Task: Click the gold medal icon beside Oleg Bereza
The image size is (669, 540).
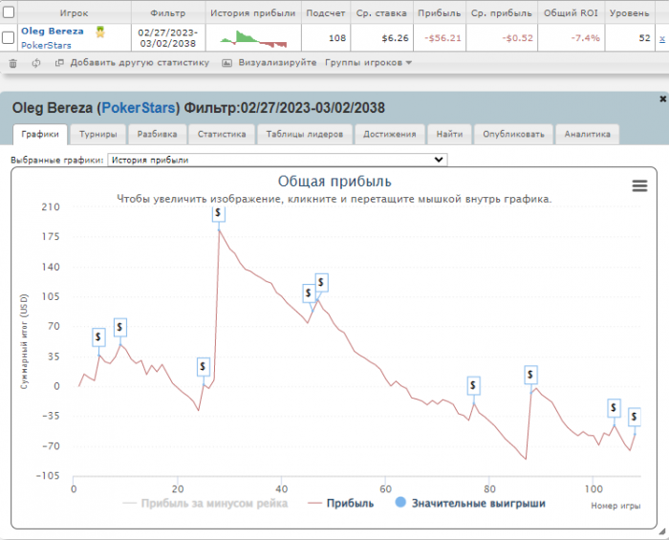Action: point(100,32)
